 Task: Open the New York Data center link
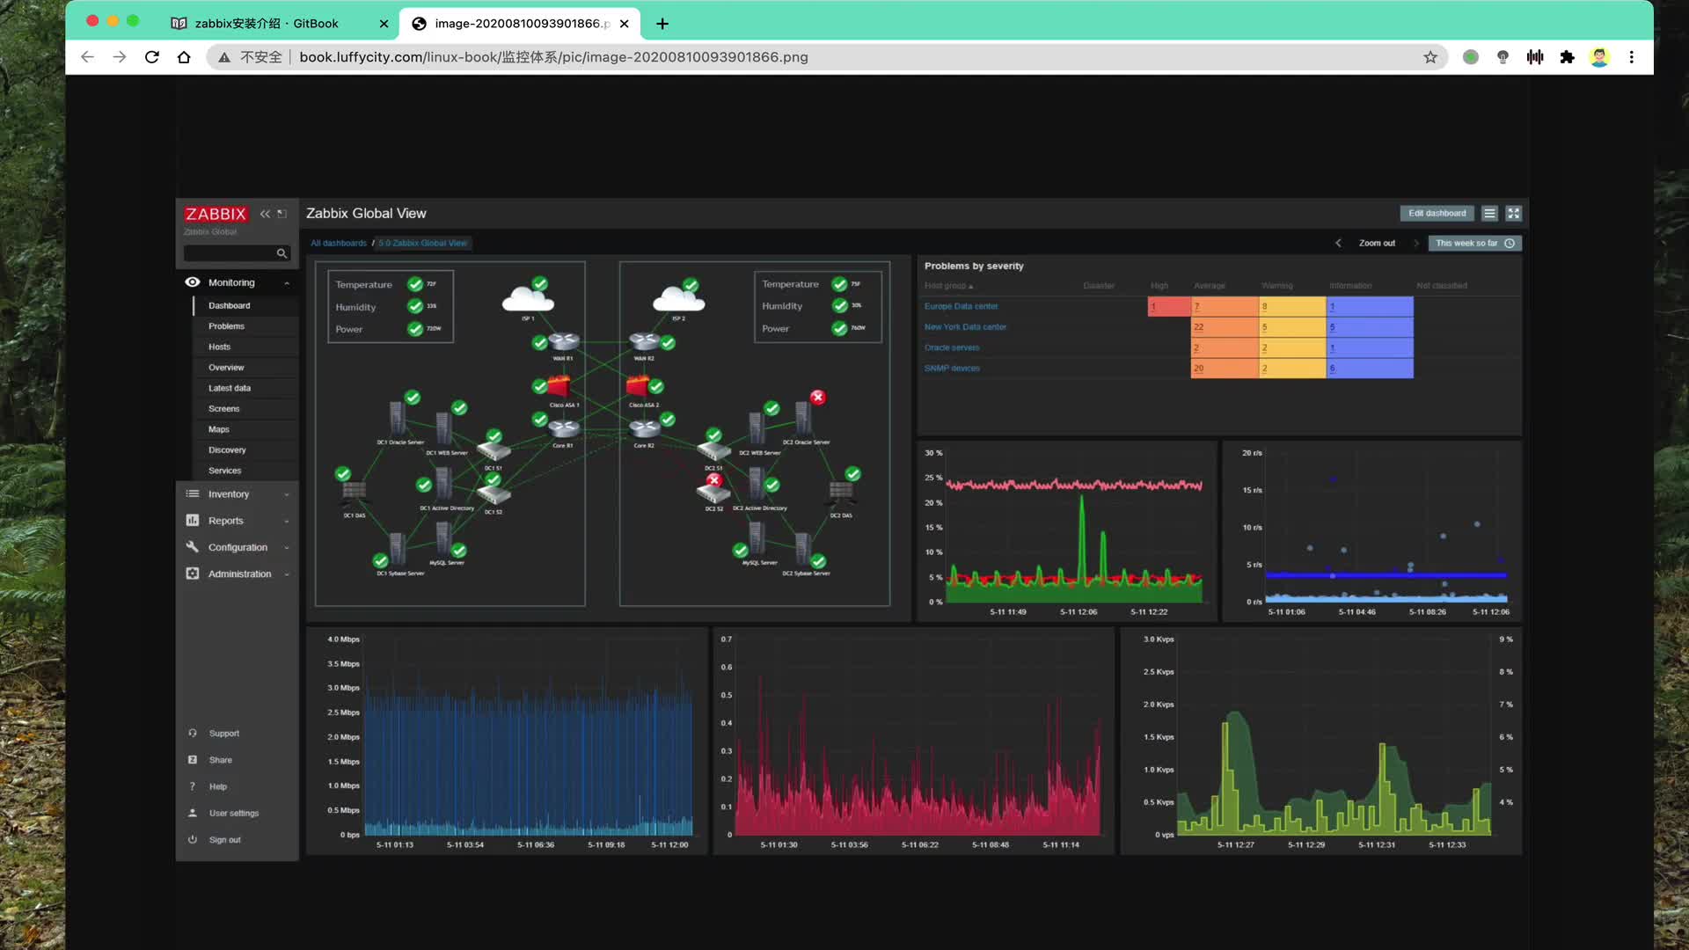pos(965,327)
